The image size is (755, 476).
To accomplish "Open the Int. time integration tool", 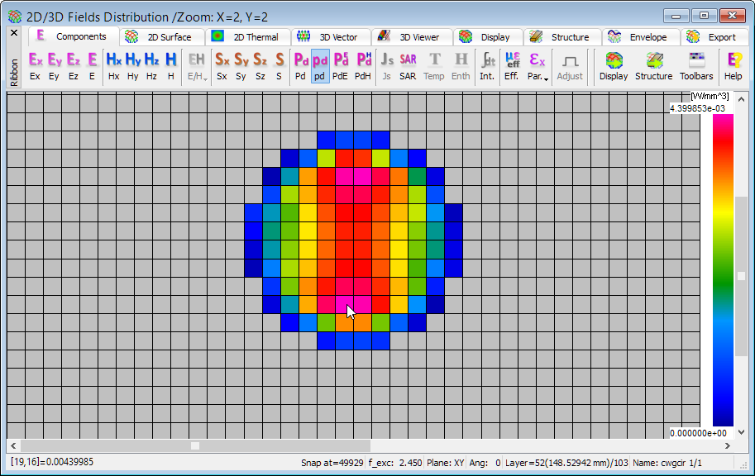I will (487, 66).
